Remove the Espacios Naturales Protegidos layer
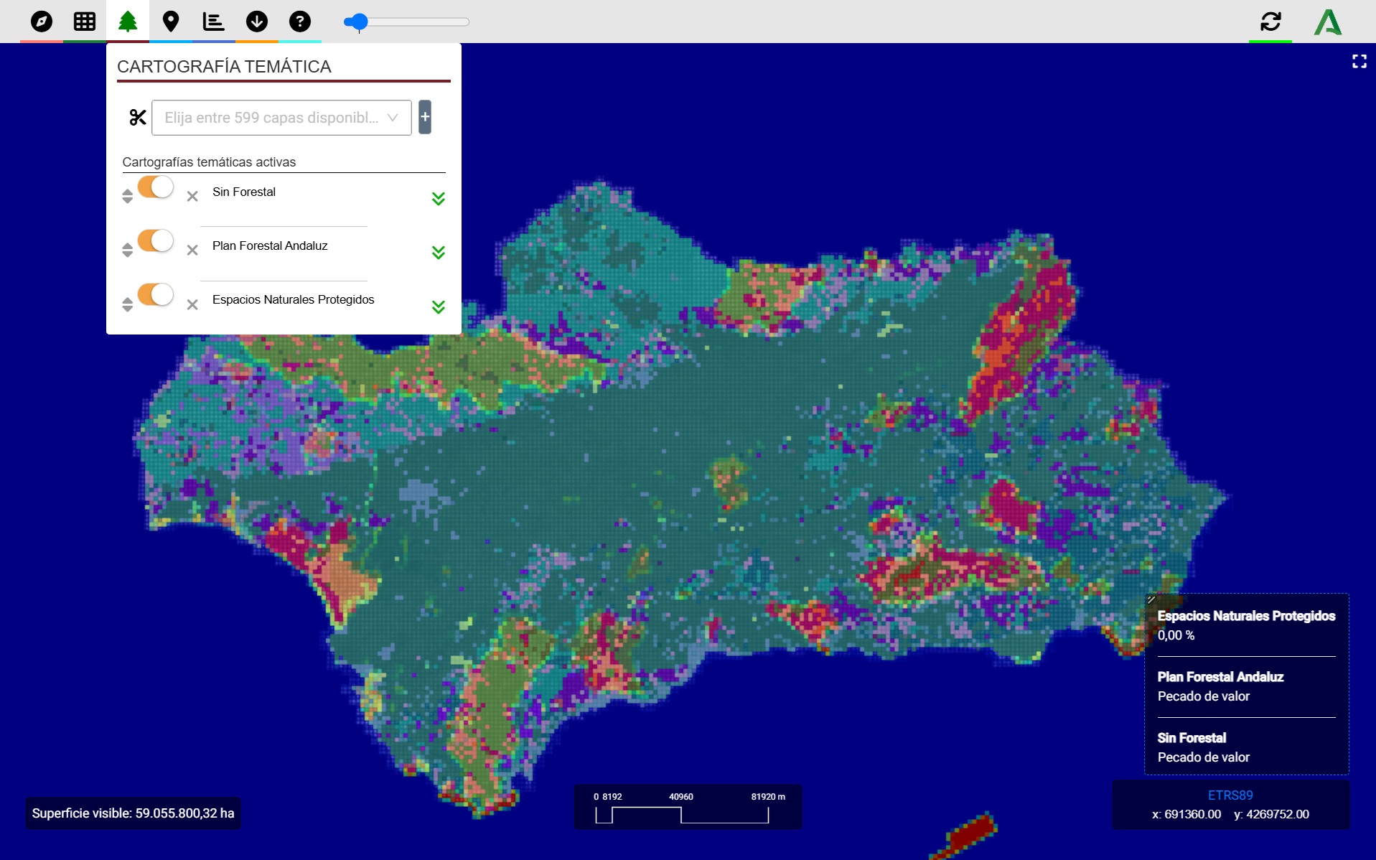 [192, 305]
